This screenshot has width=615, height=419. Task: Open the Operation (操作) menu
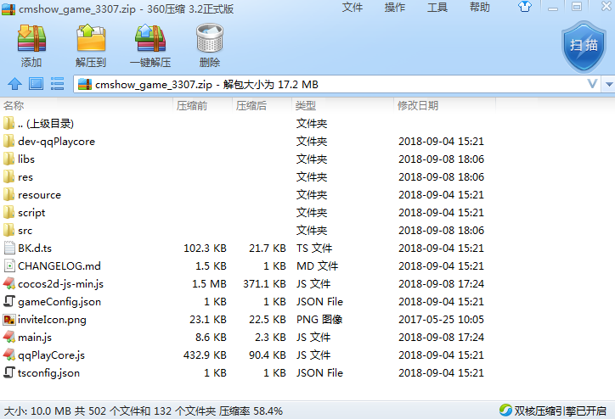395,7
